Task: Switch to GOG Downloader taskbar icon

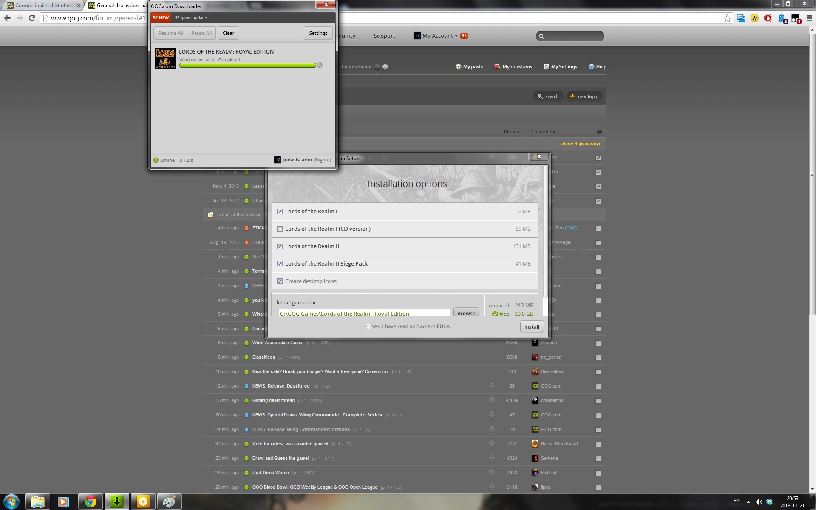Action: click(x=116, y=502)
